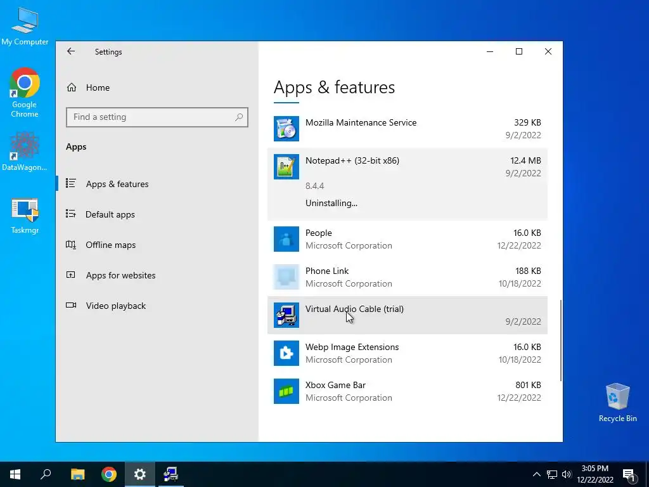Select Apps & features in sidebar
The width and height of the screenshot is (649, 487).
point(117,184)
